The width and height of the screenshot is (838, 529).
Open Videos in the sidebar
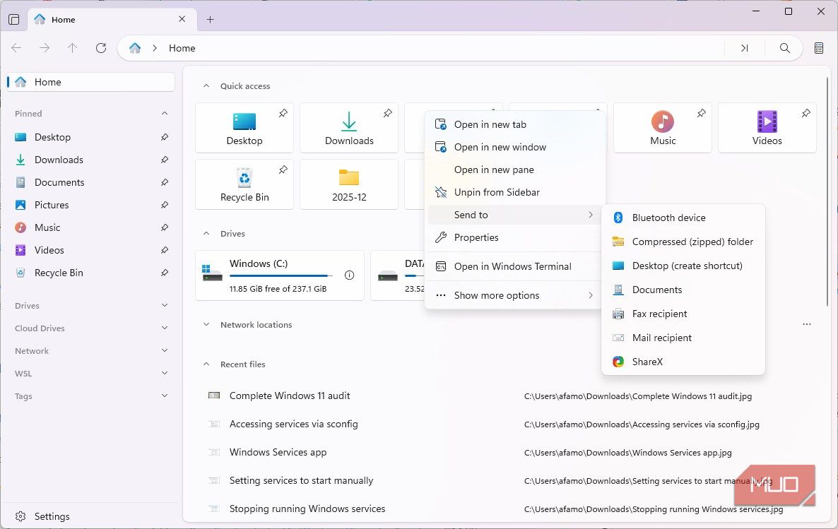(91, 250)
